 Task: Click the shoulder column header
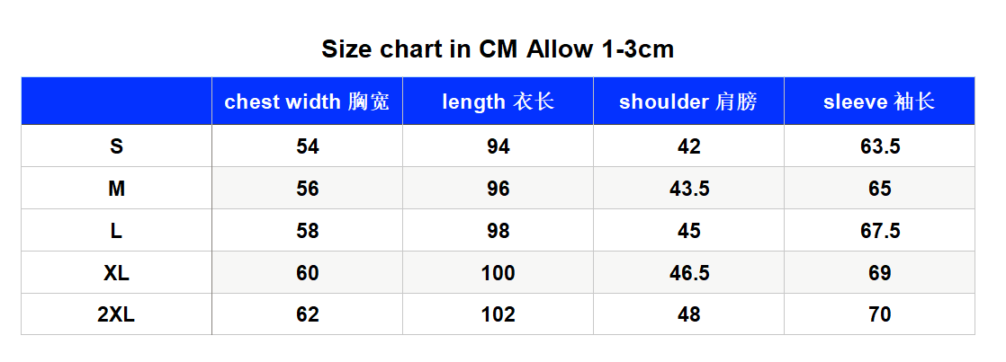[688, 102]
